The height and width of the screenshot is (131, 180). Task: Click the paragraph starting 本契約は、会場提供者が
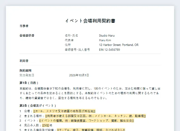pos(90,93)
